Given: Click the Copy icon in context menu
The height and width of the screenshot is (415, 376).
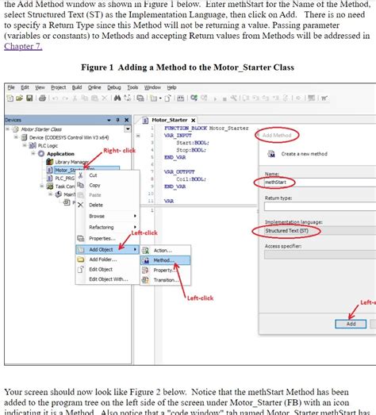Looking at the screenshot, I should pyautogui.click(x=80, y=185).
